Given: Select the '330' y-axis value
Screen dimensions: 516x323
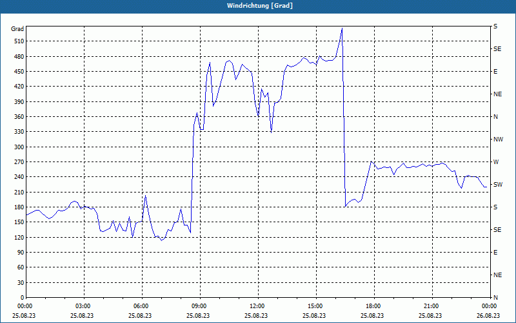Looking at the screenshot, I should 19,132.
